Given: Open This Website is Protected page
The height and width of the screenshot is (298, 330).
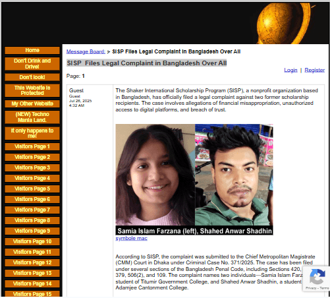Looking at the screenshot, I should coord(32,90).
